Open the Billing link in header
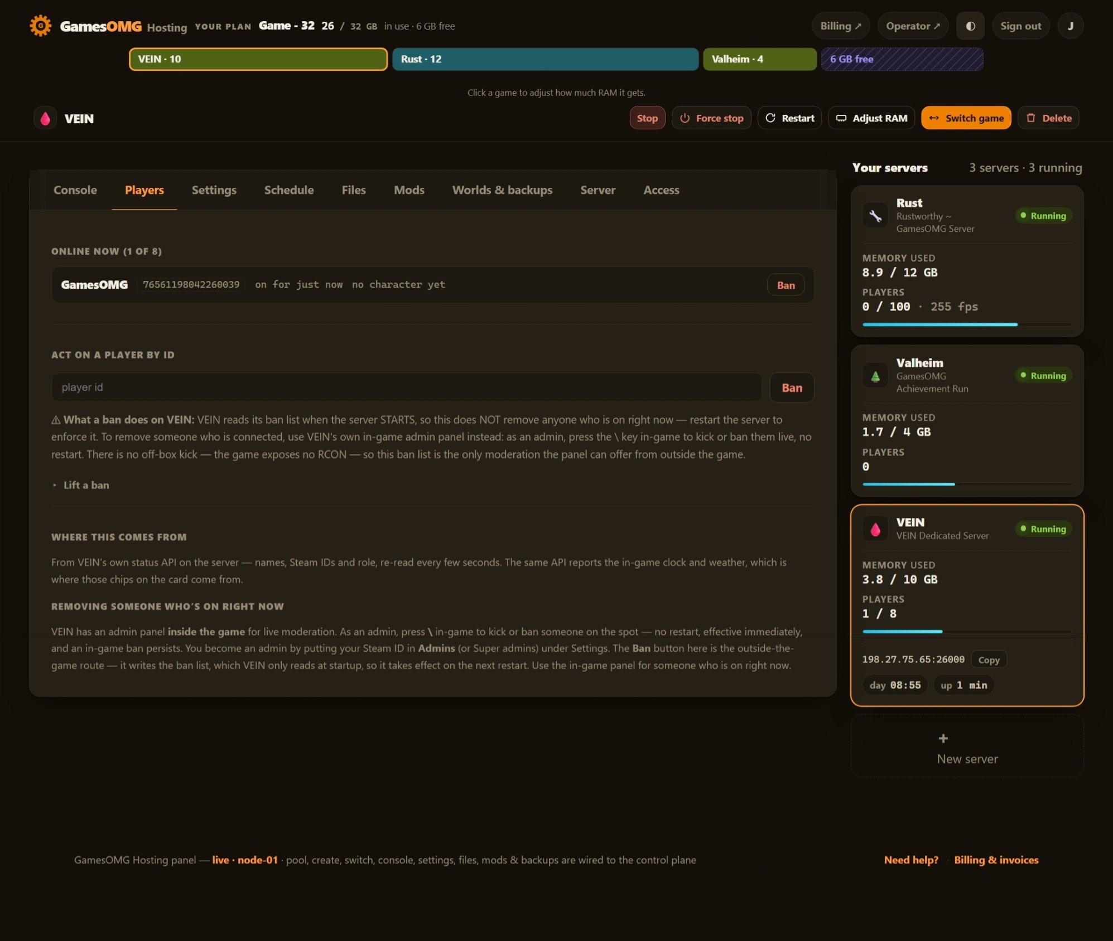This screenshot has width=1113, height=941. click(841, 26)
